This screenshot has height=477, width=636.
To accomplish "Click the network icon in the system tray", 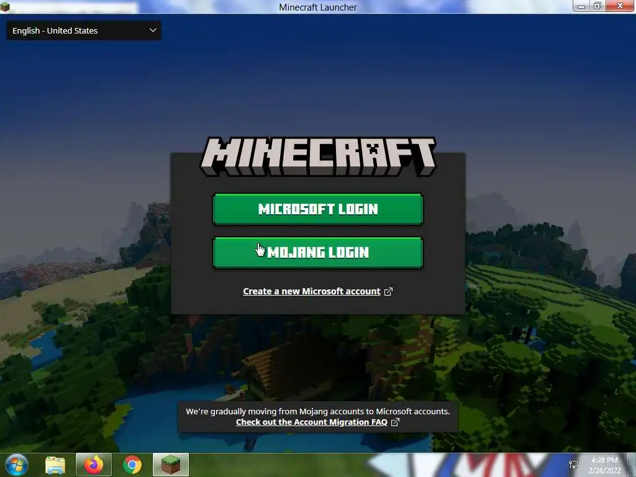I will pyautogui.click(x=573, y=465).
